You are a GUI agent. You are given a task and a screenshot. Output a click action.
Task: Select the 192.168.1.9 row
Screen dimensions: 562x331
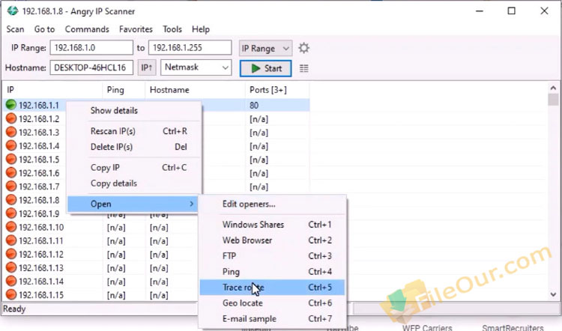pyautogui.click(x=39, y=213)
